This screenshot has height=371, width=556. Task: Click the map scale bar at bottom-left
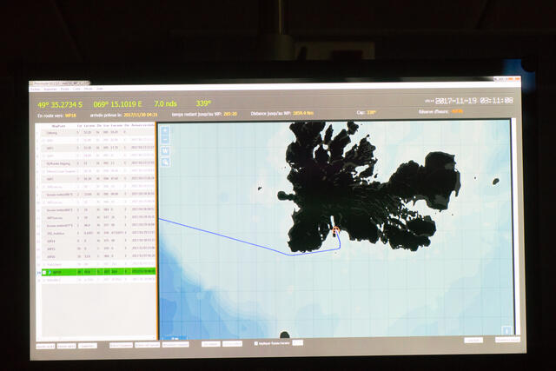174,337
